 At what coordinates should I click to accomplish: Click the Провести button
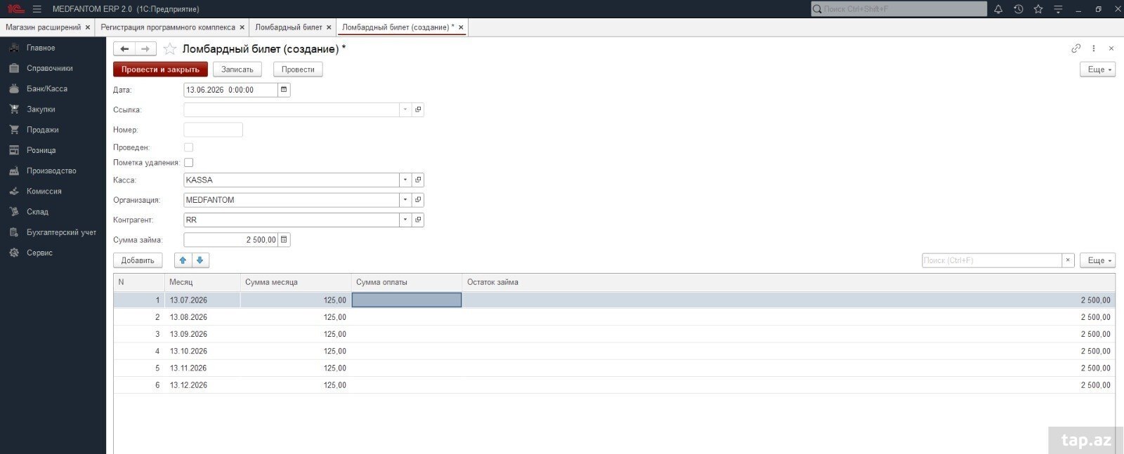[x=298, y=69]
